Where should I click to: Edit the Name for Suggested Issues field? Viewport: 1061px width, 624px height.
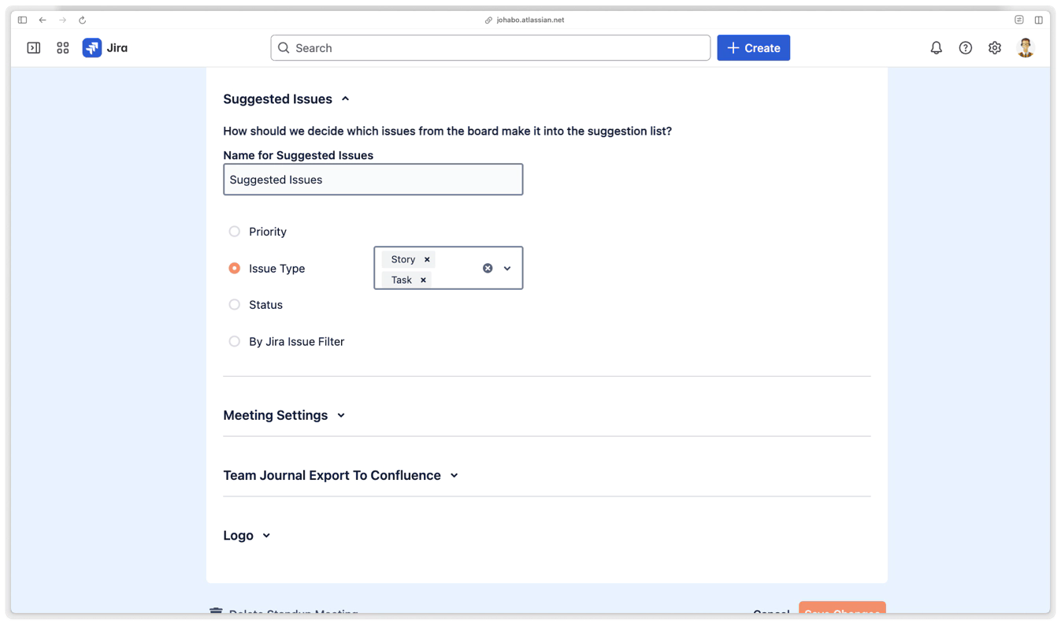(x=373, y=180)
